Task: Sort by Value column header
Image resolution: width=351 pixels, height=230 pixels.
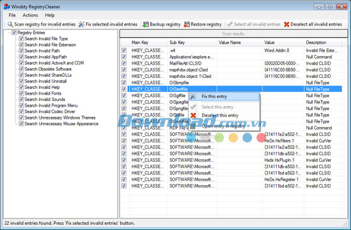Action: [x=283, y=42]
